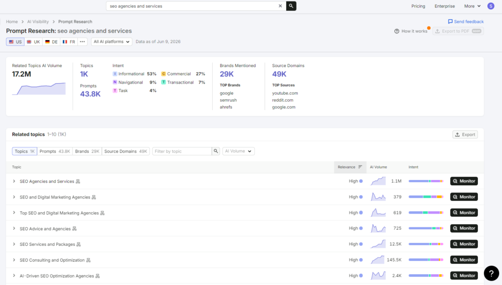The width and height of the screenshot is (502, 285).
Task: Click intent color bar for Top SEO and Digital Marketing Agencies
Action: pos(426,213)
